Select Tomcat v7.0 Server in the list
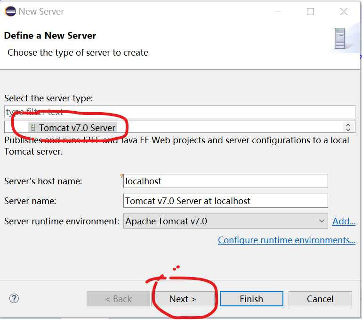This screenshot has width=362, height=320. tap(72, 128)
